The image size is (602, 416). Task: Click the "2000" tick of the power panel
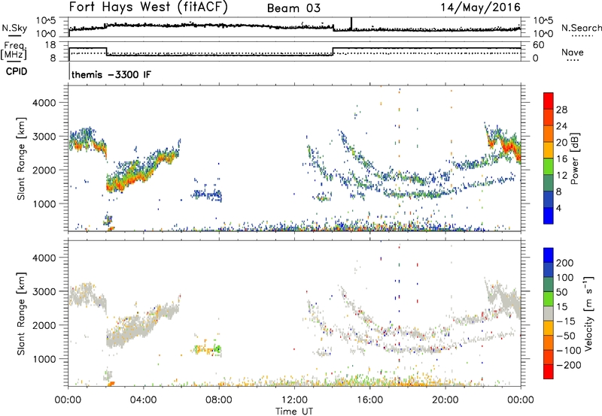44,170
